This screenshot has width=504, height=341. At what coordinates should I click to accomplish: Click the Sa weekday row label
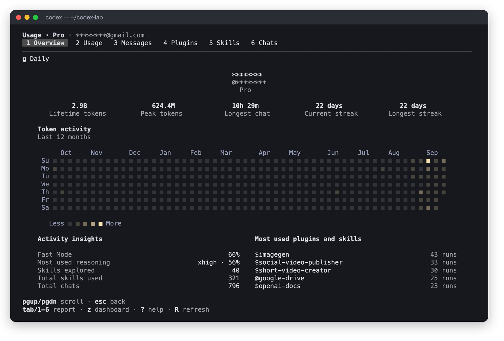pyautogui.click(x=45, y=208)
